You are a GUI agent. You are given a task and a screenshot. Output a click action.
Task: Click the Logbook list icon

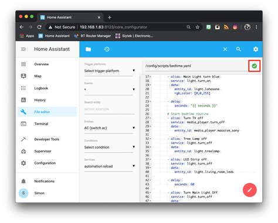pos(23,88)
